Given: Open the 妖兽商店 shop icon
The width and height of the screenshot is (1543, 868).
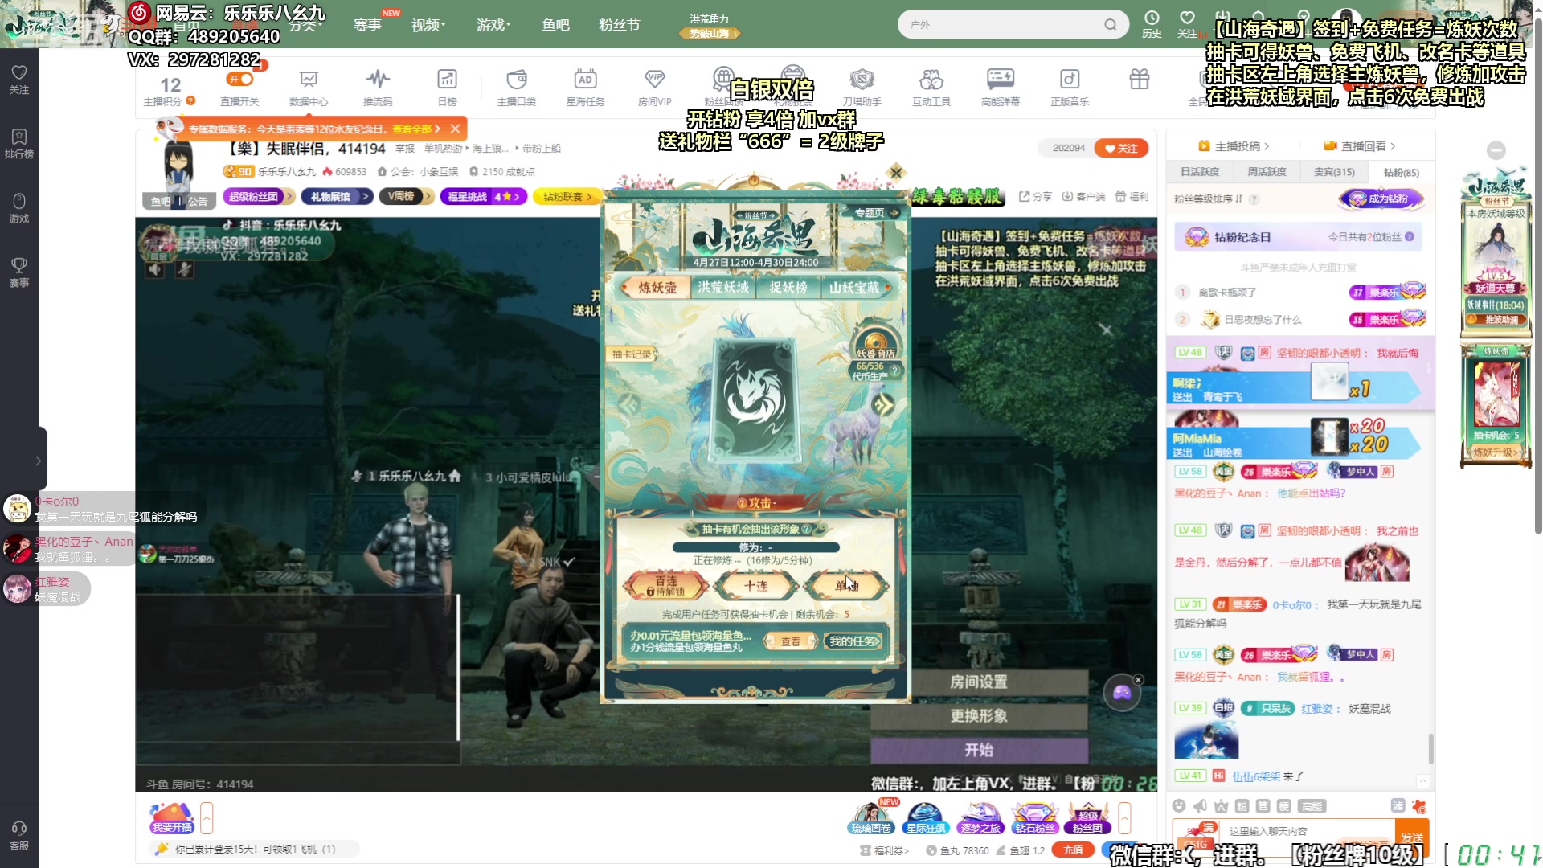Looking at the screenshot, I should (x=874, y=342).
